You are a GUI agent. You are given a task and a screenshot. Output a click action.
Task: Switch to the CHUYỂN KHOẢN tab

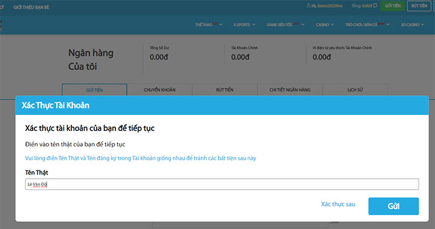(x=159, y=90)
